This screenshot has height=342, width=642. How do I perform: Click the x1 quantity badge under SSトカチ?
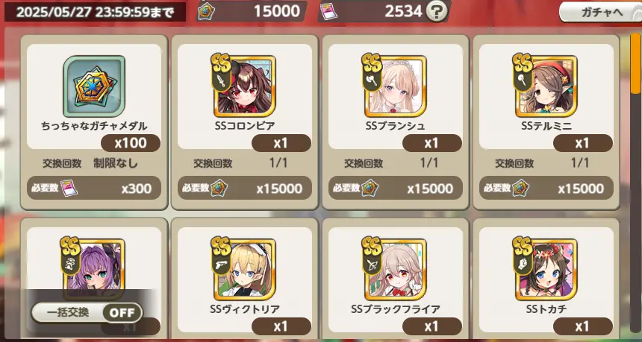click(582, 326)
